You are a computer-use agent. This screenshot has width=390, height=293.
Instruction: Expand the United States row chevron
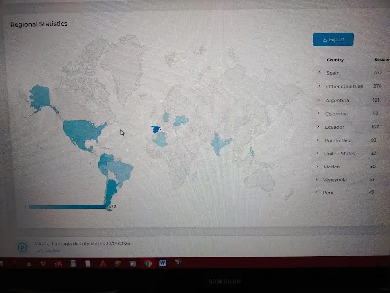[317, 153]
